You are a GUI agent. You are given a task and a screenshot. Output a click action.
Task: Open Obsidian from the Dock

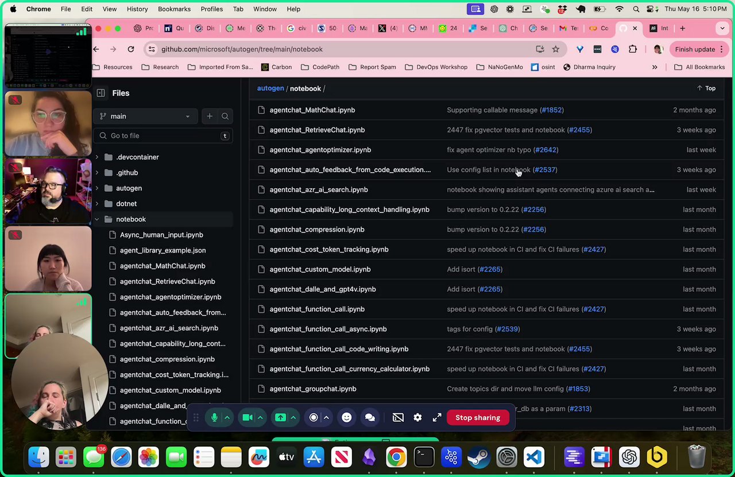coord(369,457)
